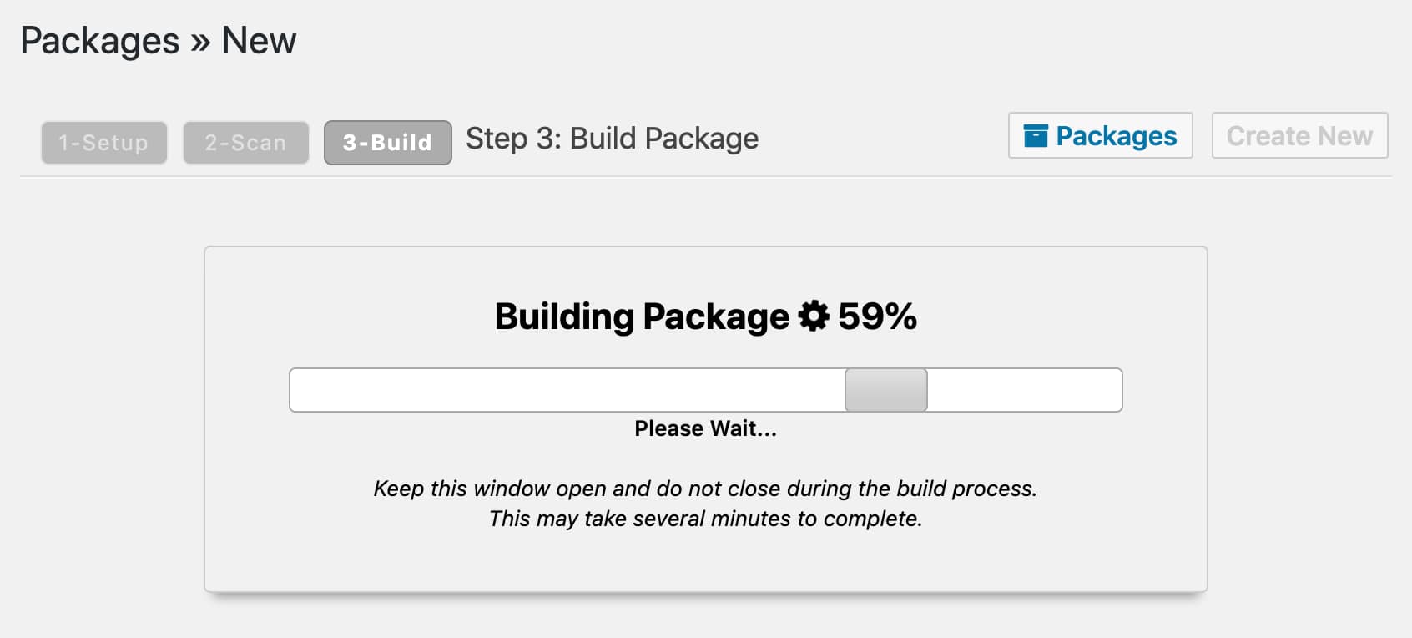Click 'Keep this window open' notice line
The height and width of the screenshot is (638, 1412).
pos(705,489)
